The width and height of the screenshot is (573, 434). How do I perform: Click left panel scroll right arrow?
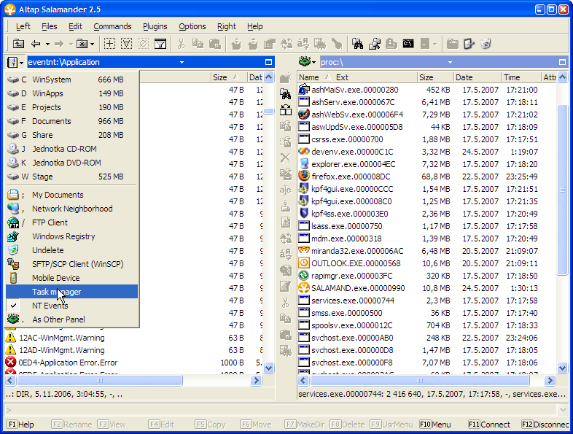[x=256, y=381]
